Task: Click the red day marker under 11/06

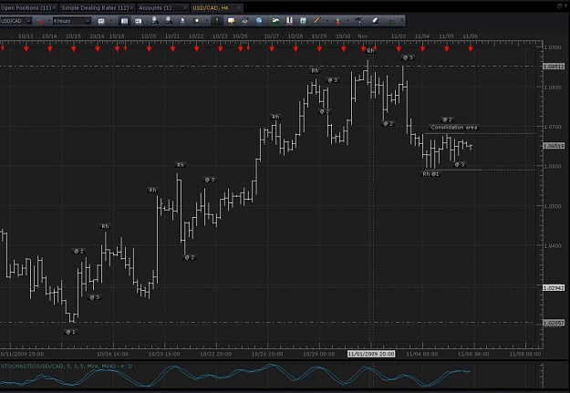Action: [471, 48]
